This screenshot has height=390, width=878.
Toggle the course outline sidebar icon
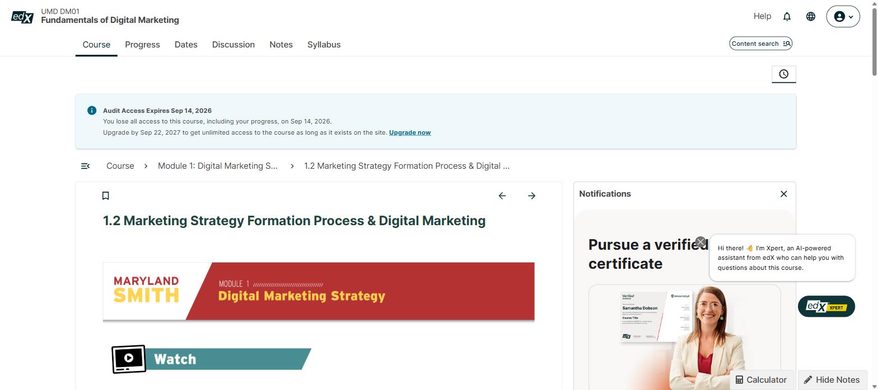pos(85,166)
